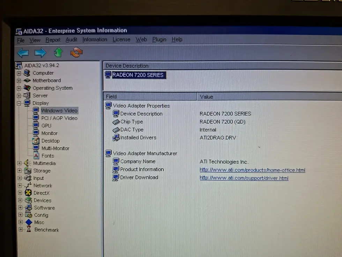Expand the Software tree node
Screen dimensions: 342x257
[21, 207]
